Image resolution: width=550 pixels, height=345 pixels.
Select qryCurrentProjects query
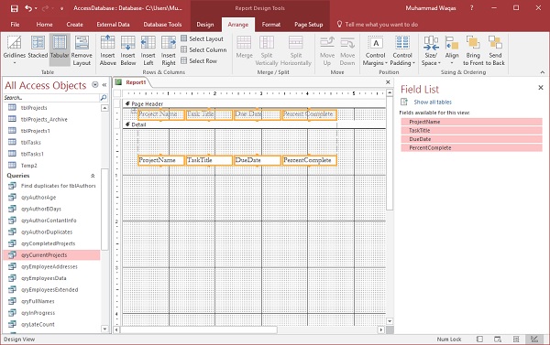[x=51, y=255]
